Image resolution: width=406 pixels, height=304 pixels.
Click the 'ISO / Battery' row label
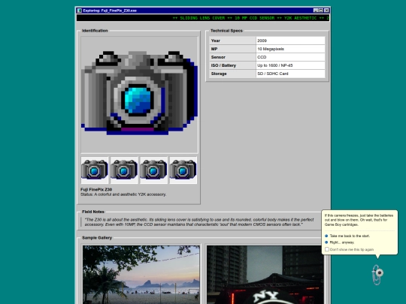coord(232,65)
